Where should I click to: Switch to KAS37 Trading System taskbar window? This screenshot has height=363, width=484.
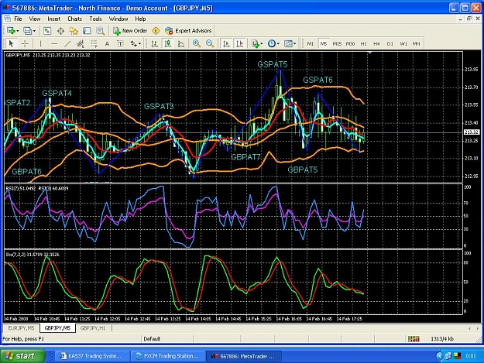click(91, 356)
